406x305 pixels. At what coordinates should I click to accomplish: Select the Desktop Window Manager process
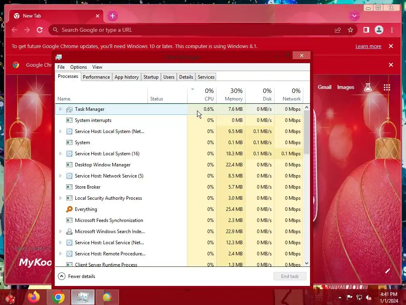(179, 165)
